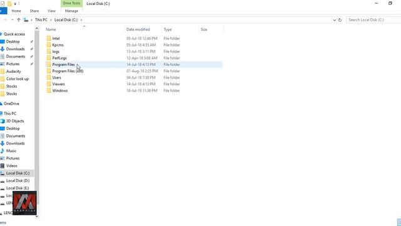The height and width of the screenshot is (226, 401).
Task: Open first Stocks folder in Quick access
Action: pos(11,87)
